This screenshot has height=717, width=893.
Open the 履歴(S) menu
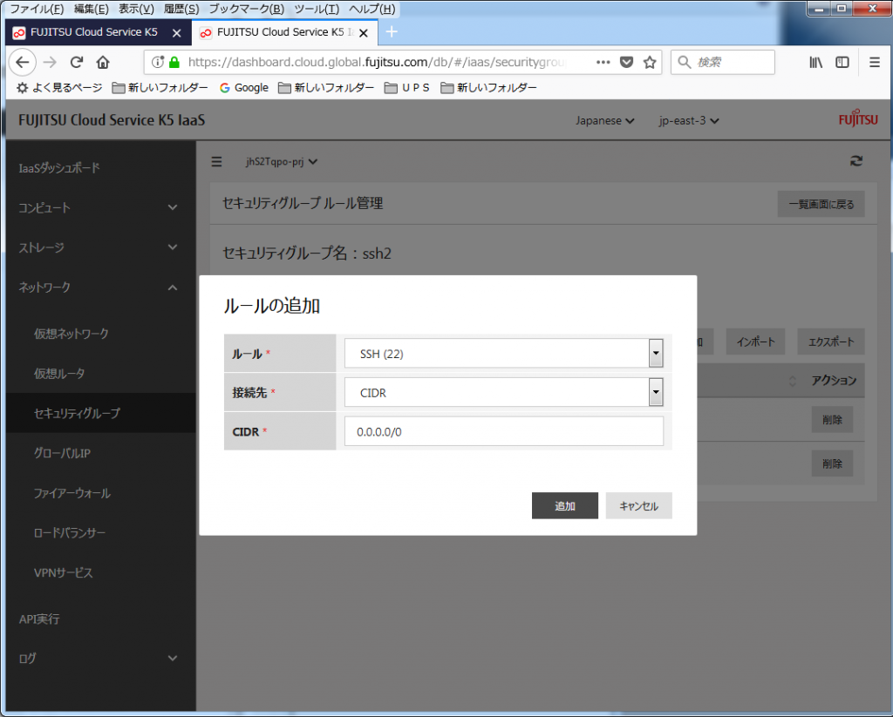click(181, 9)
